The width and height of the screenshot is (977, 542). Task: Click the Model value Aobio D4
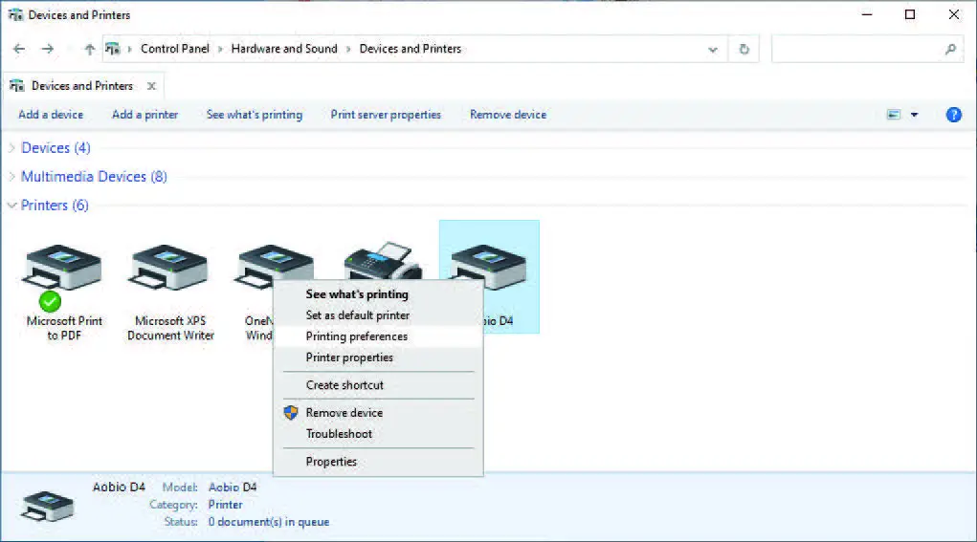point(233,488)
